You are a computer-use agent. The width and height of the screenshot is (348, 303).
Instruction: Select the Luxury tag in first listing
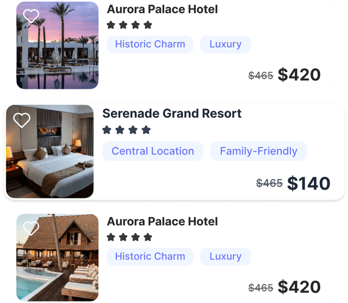point(226,44)
